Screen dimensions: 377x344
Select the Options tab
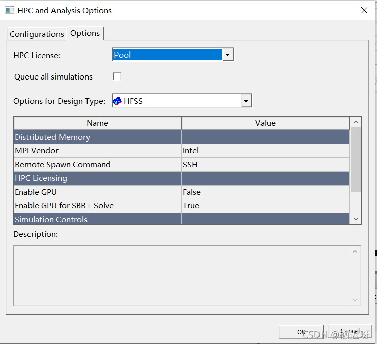85,33
